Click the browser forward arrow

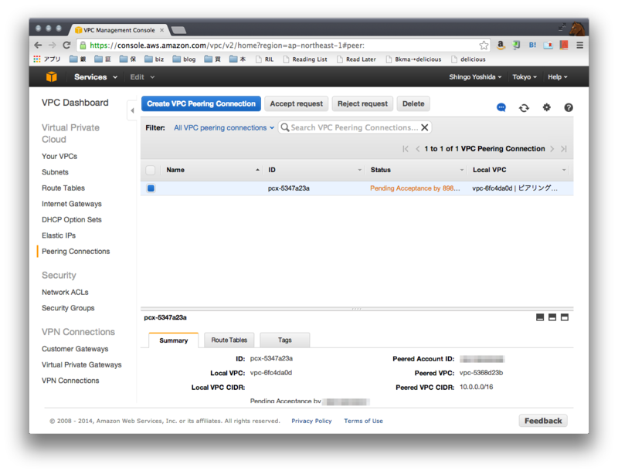[52, 46]
